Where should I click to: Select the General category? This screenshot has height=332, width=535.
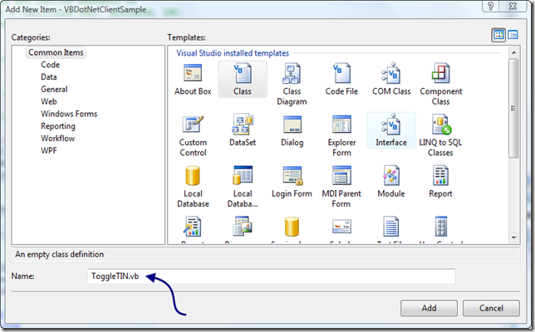click(54, 90)
